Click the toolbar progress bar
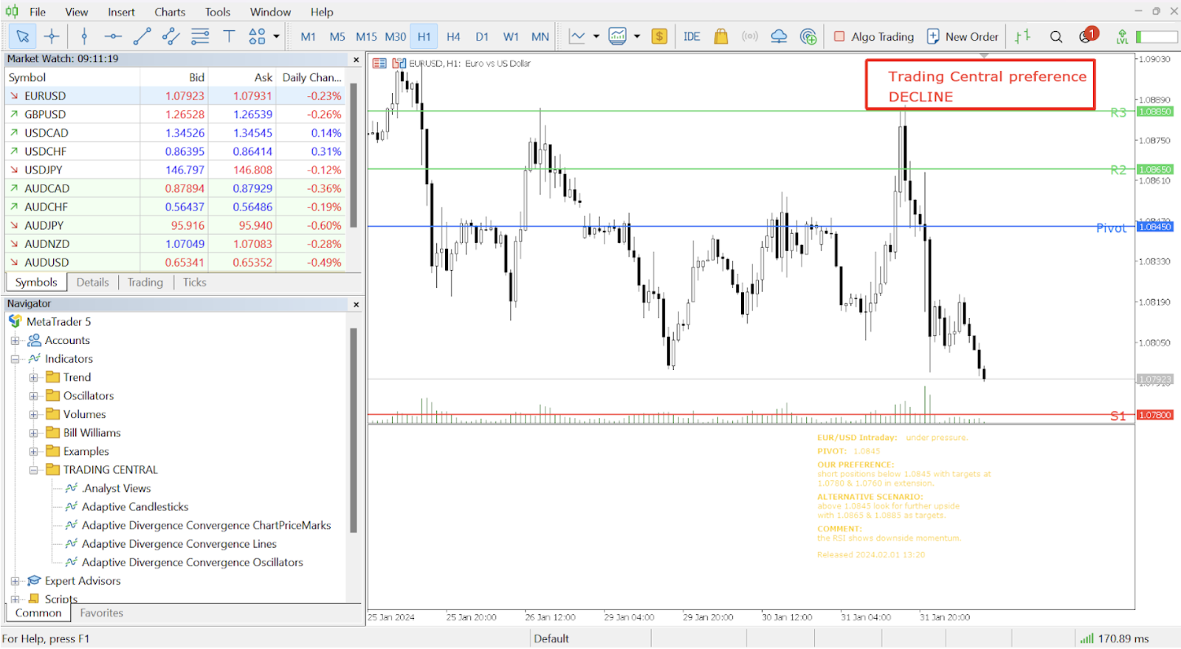1181x649 pixels. click(1157, 36)
